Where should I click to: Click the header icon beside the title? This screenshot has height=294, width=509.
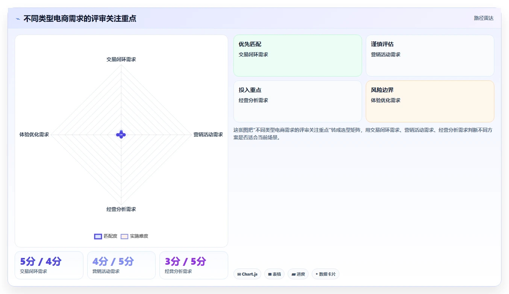point(18,19)
